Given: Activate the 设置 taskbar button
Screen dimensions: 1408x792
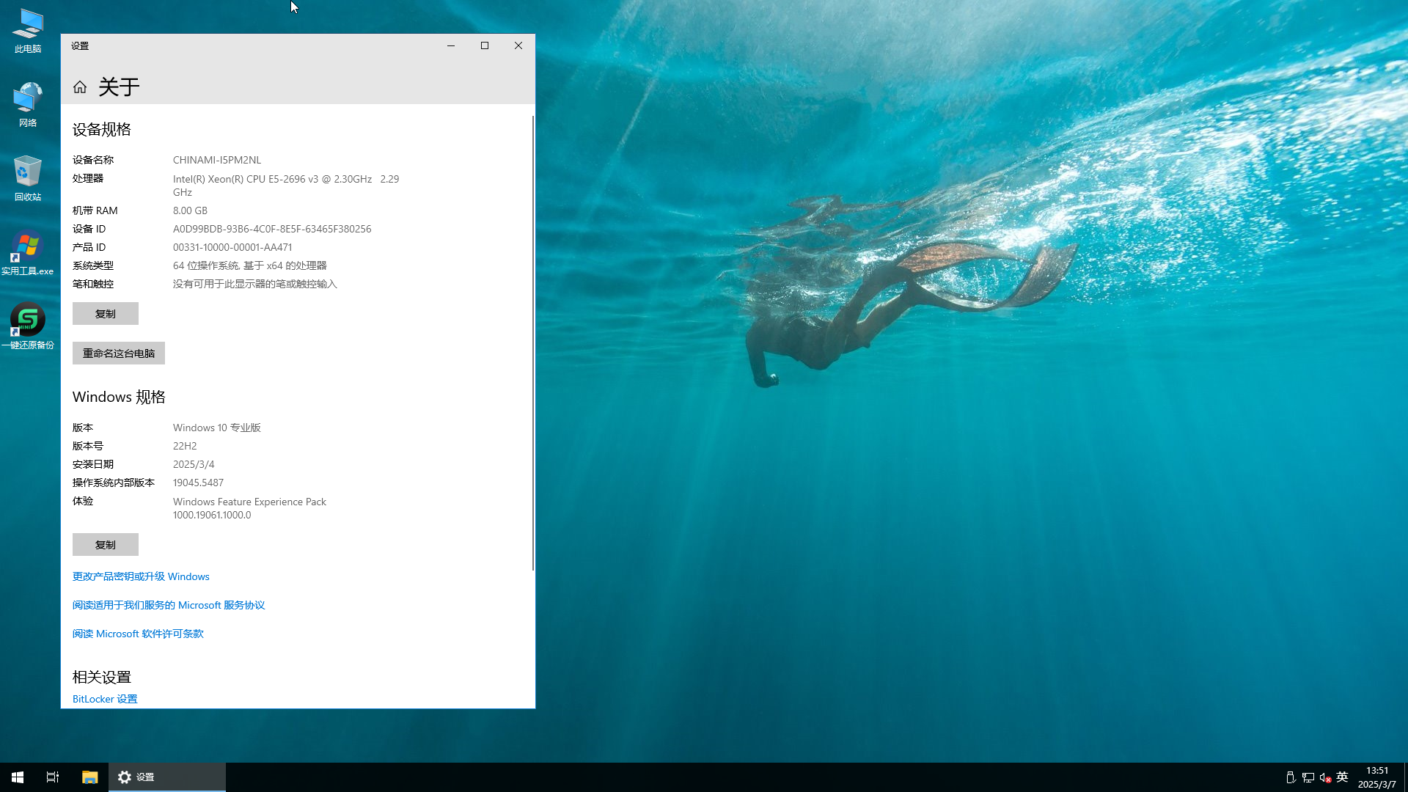Looking at the screenshot, I should point(167,777).
